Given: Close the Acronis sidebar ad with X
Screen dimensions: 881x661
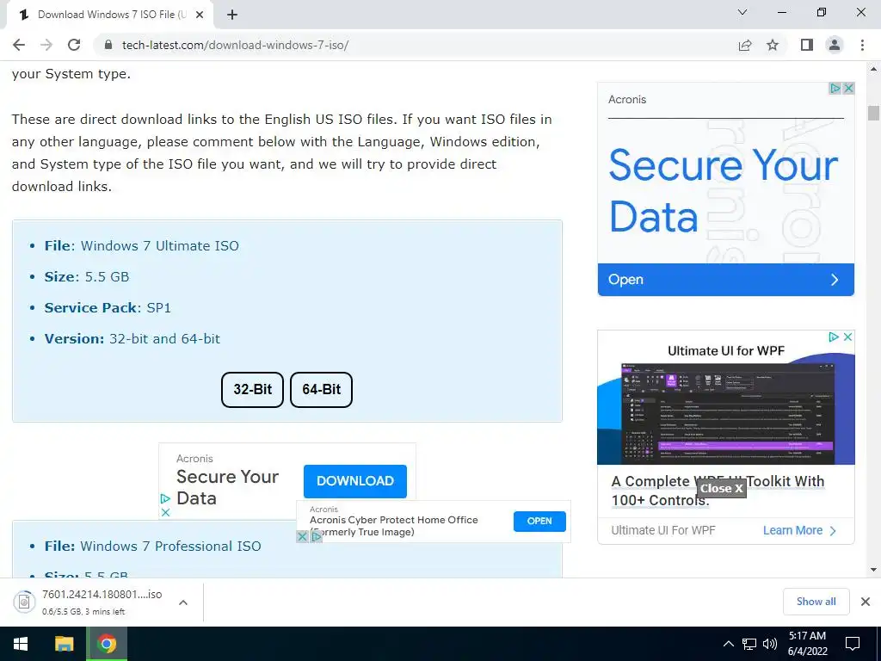Looking at the screenshot, I should pyautogui.click(x=849, y=89).
